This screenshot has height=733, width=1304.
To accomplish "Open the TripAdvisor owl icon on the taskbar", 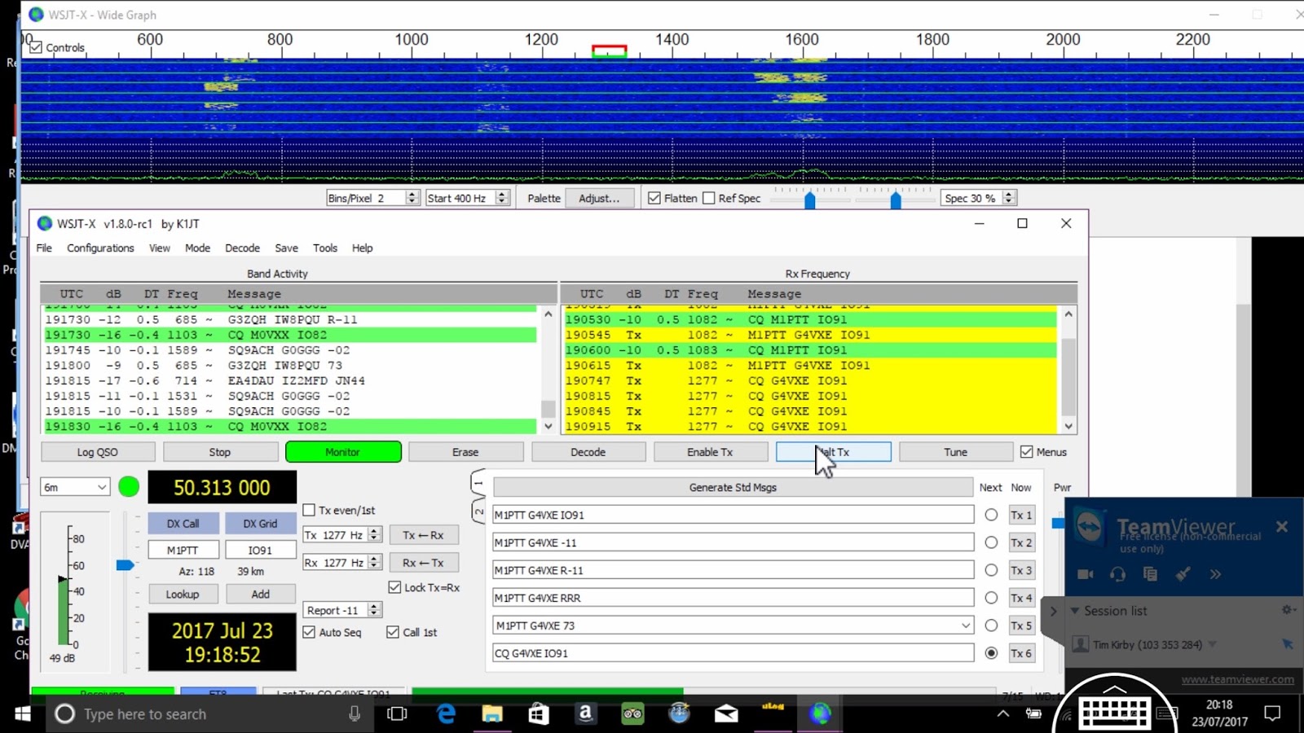I will [632, 714].
